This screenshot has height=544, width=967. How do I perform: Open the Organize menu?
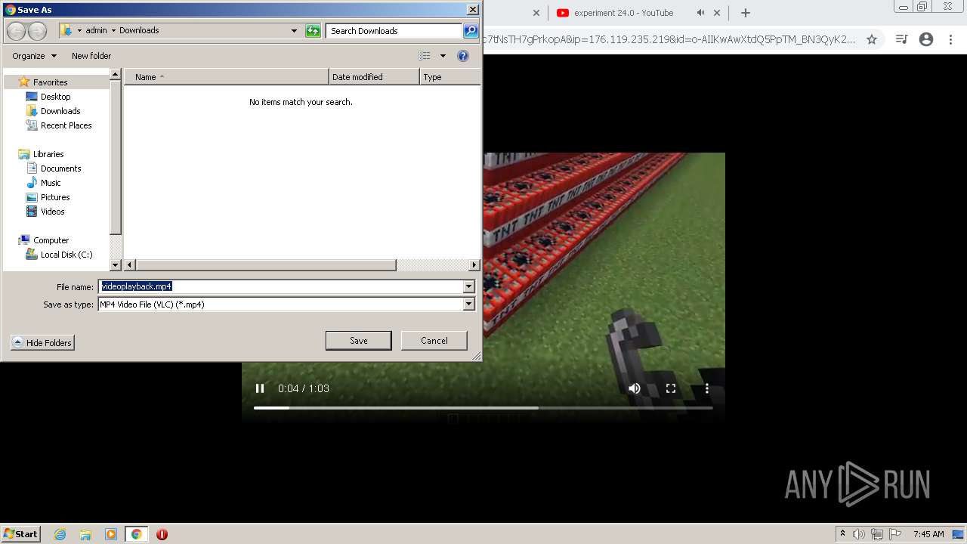click(34, 56)
